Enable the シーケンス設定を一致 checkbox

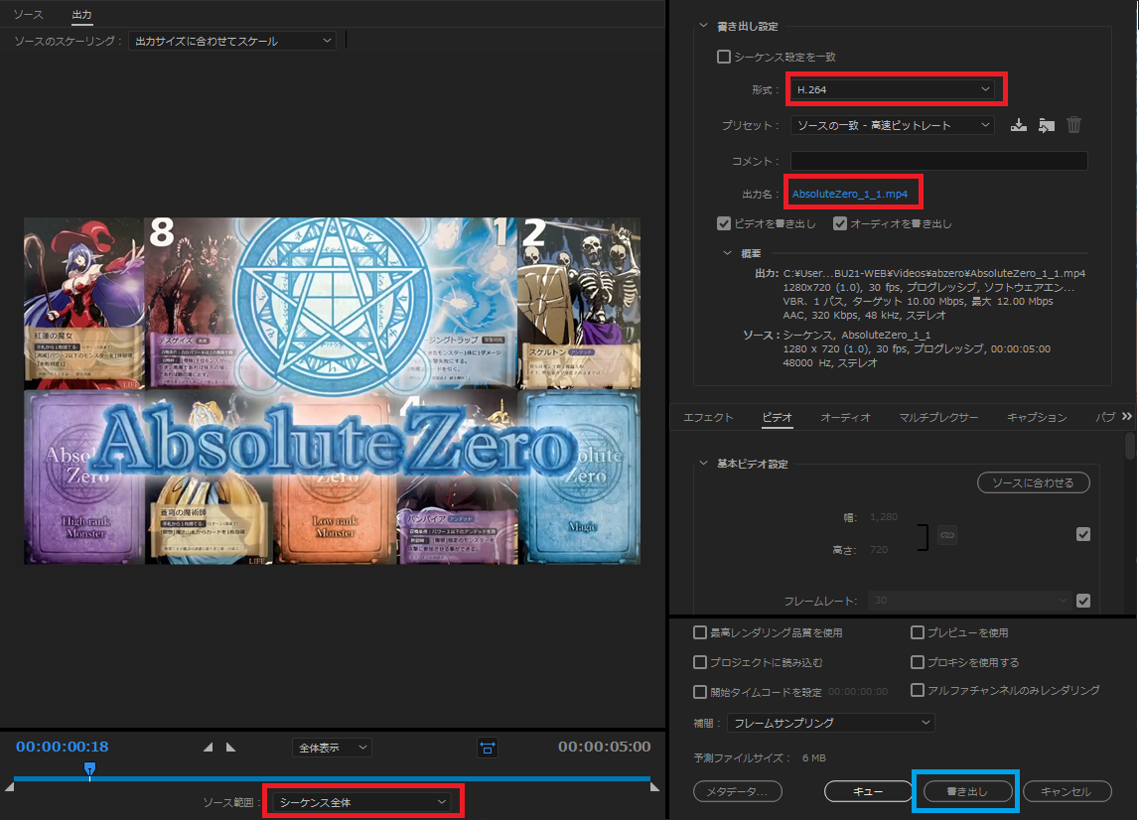click(x=724, y=58)
